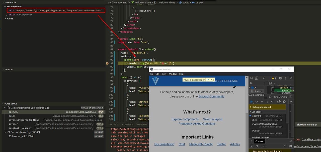
Task: Open console settings gear
Action: click(x=291, y=146)
